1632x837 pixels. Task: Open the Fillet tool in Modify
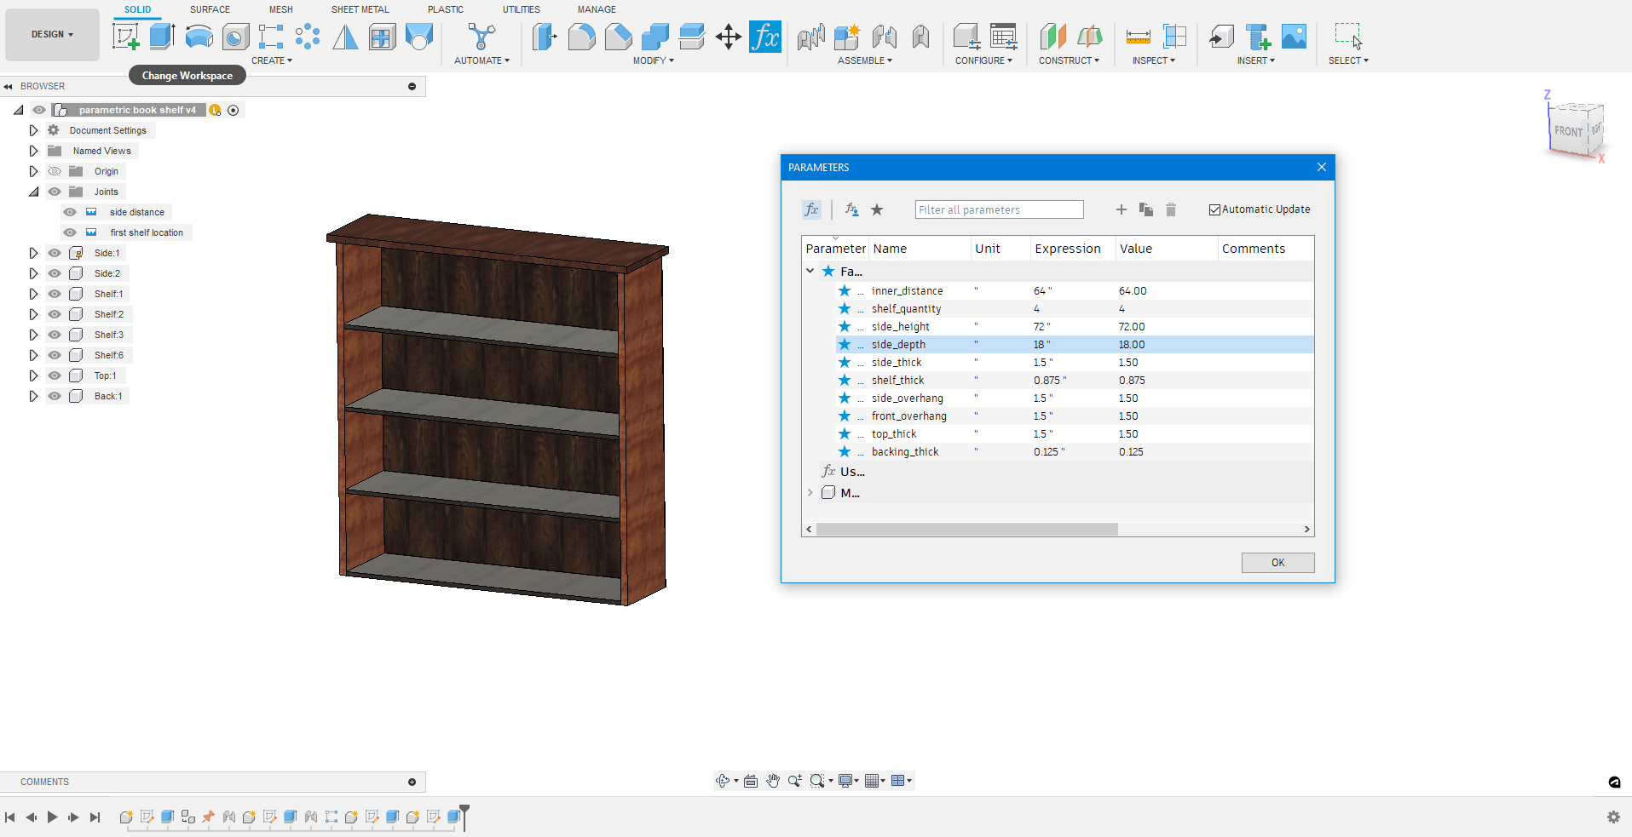[581, 36]
